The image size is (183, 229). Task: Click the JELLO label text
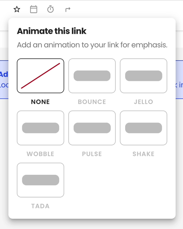point(143,102)
